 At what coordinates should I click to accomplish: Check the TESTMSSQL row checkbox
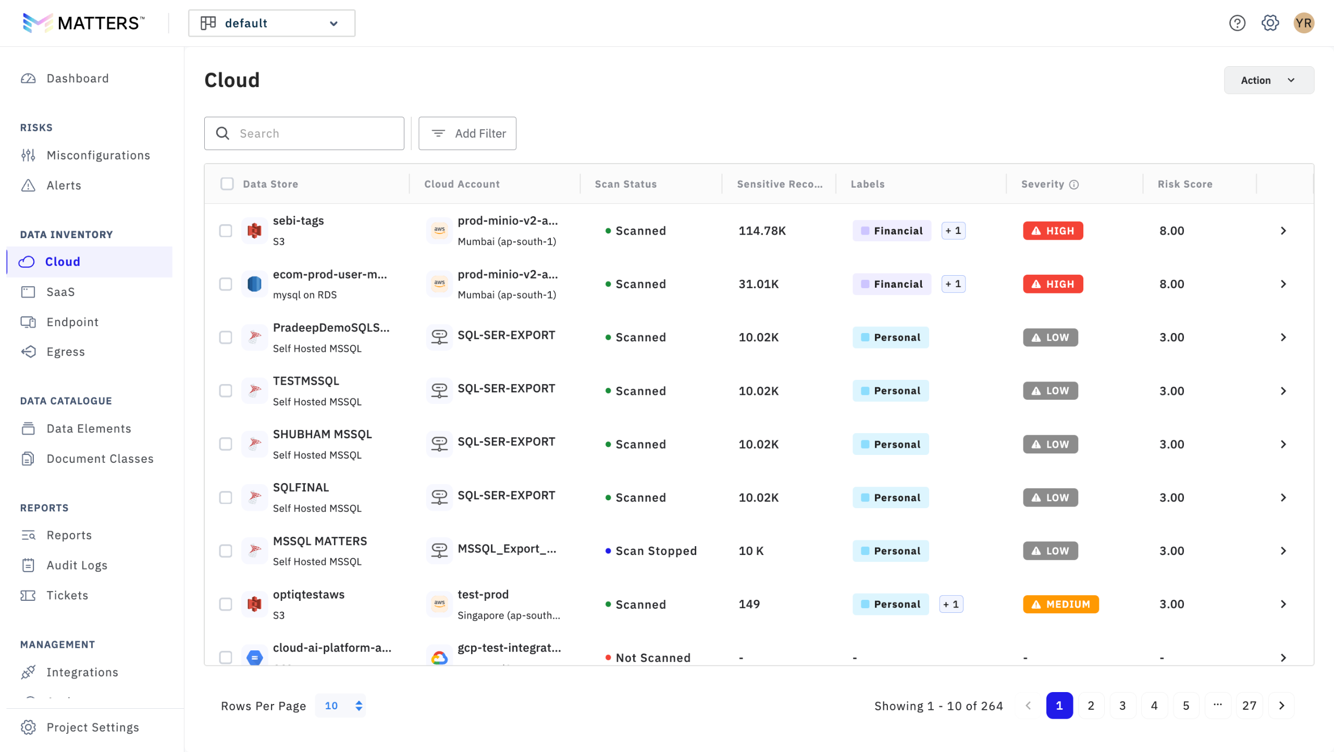click(225, 391)
